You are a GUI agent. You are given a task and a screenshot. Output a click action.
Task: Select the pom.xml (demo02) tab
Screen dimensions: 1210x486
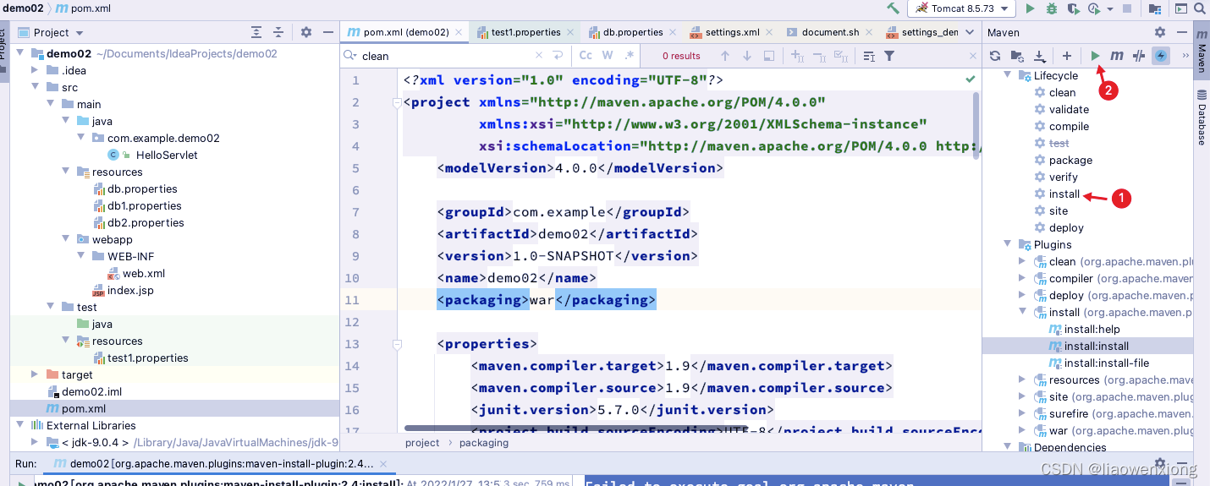pyautogui.click(x=404, y=32)
